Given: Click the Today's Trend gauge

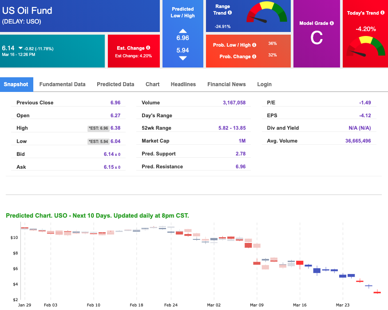Looking at the screenshot, I should point(365,46).
